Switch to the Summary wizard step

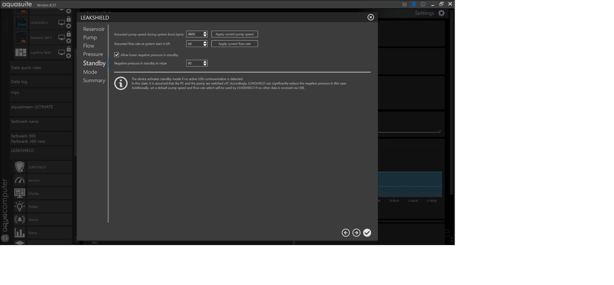[x=94, y=80]
